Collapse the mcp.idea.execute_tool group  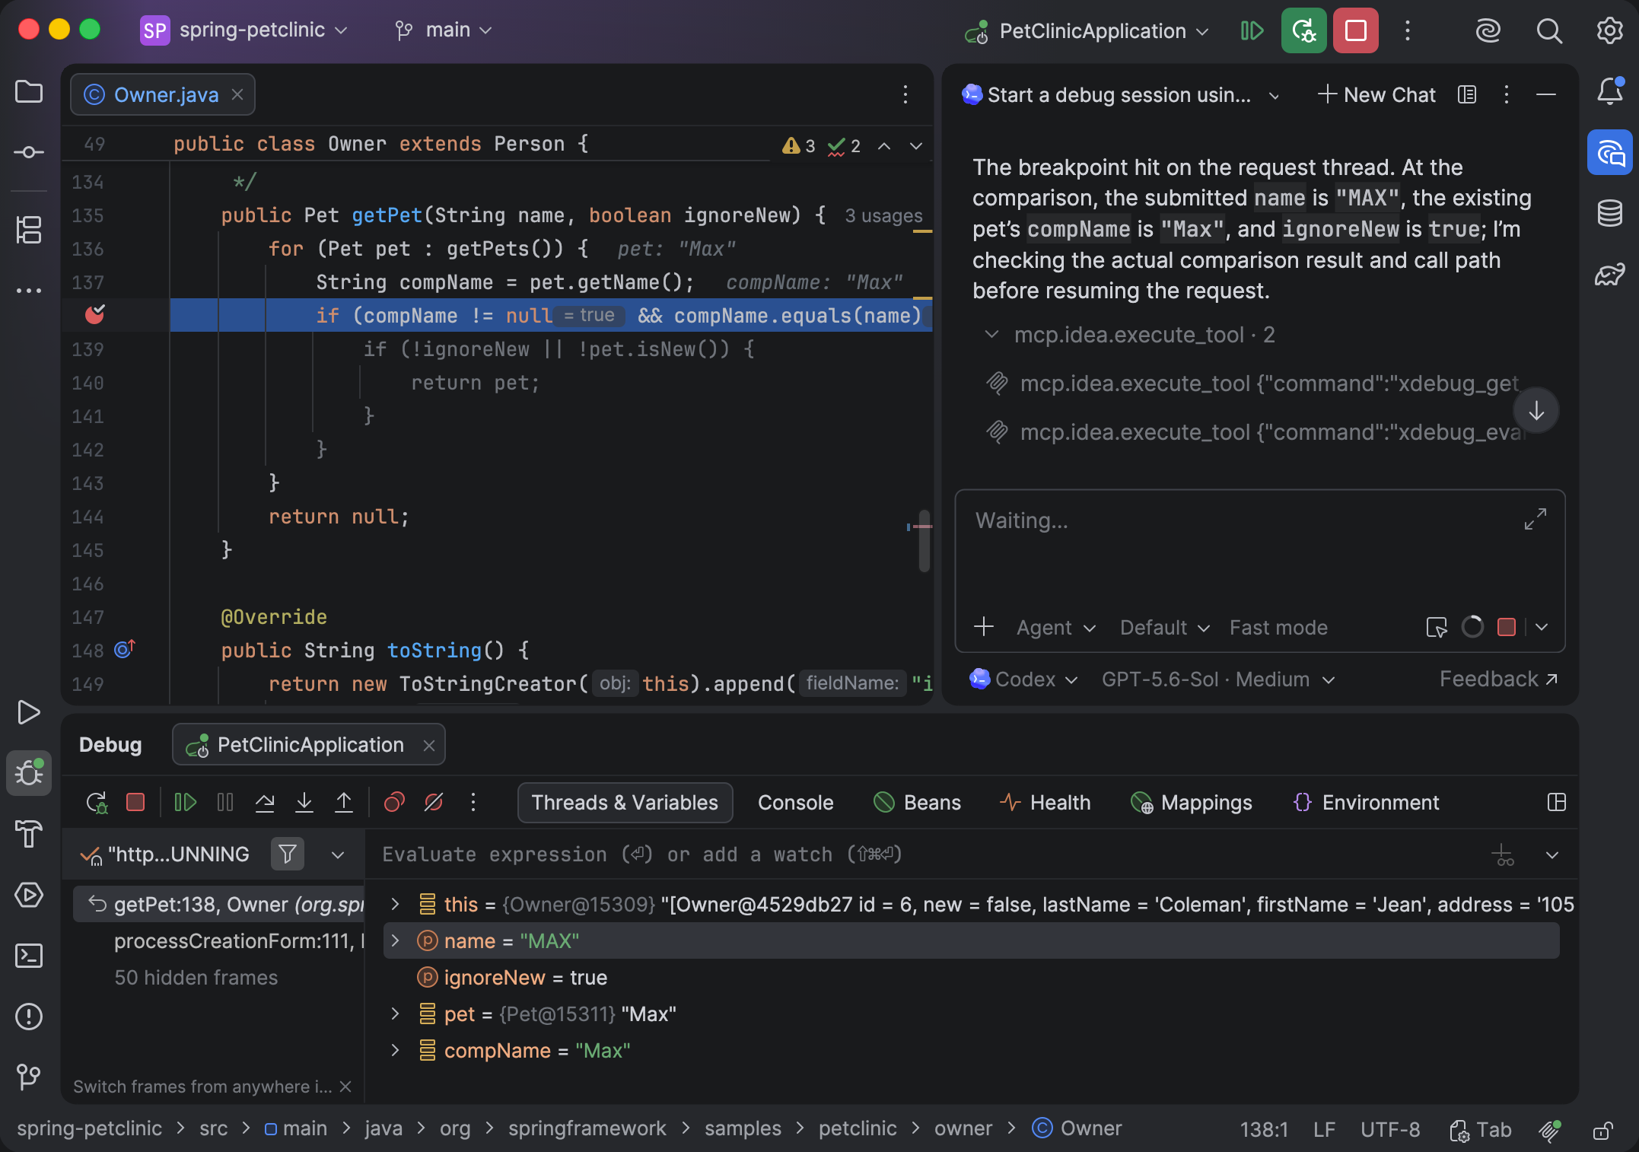pyautogui.click(x=991, y=335)
